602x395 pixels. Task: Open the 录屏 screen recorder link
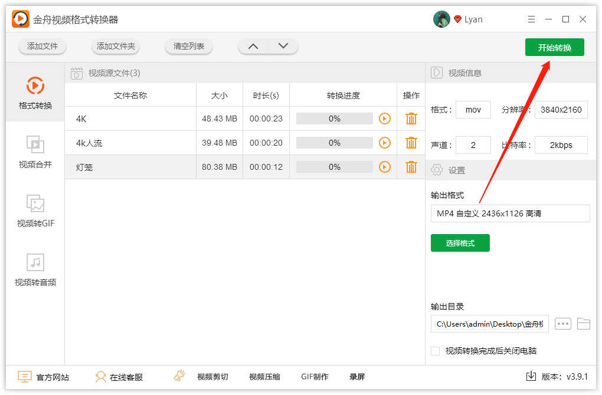coord(356,377)
